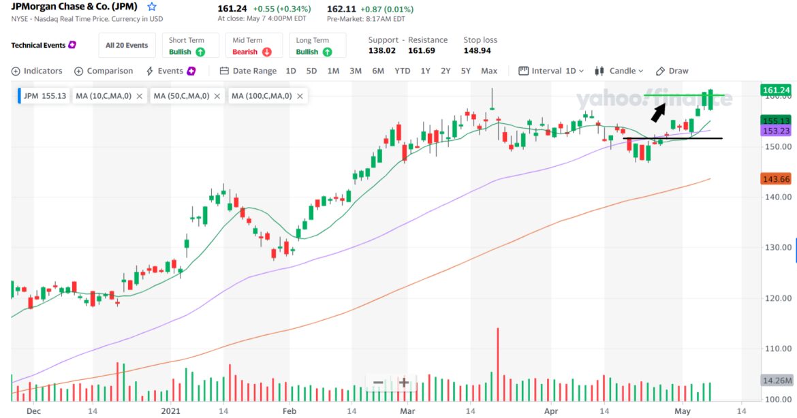Viewport: 797px width, 418px height.
Task: Click the zoom-out minus icon on chart
Action: pos(377,383)
